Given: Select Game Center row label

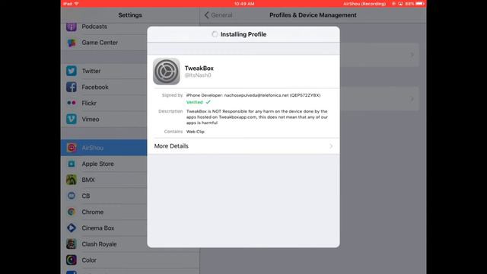Looking at the screenshot, I should point(100,43).
